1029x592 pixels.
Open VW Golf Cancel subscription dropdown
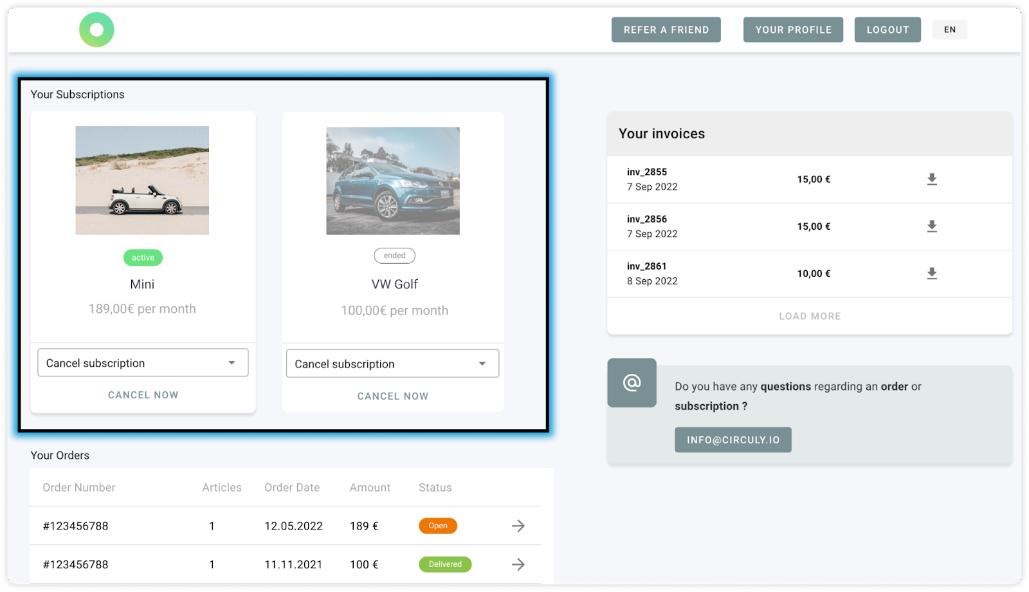(392, 364)
